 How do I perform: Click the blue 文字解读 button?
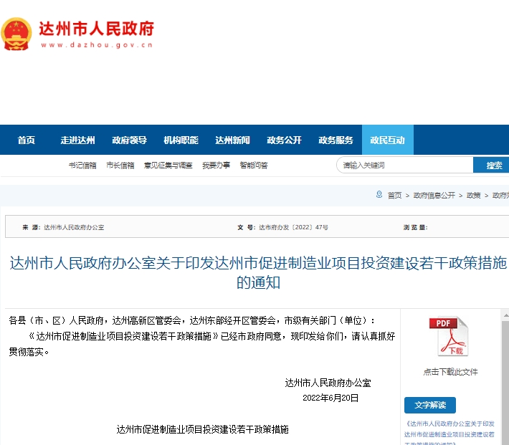(429, 406)
